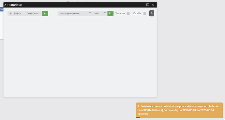The height and width of the screenshot is (120, 225).
Task: Validate the date range with green checkmark
Action: pos(45,13)
